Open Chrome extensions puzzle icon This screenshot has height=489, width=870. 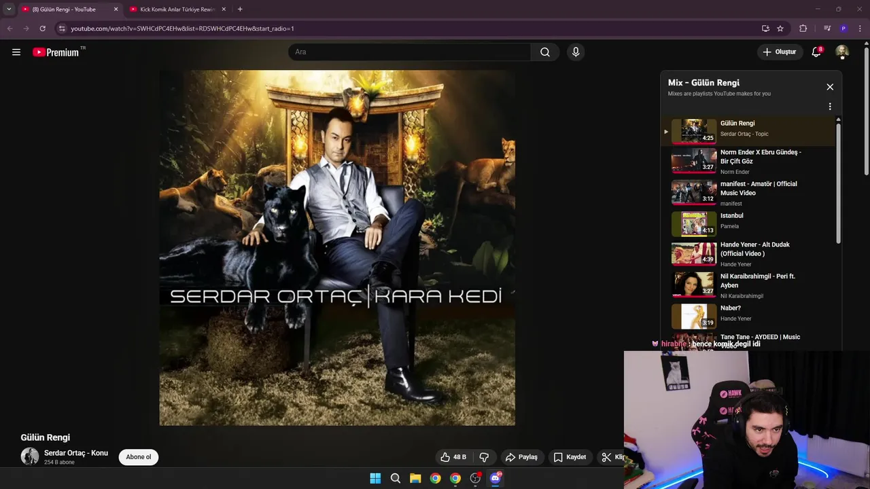click(803, 29)
